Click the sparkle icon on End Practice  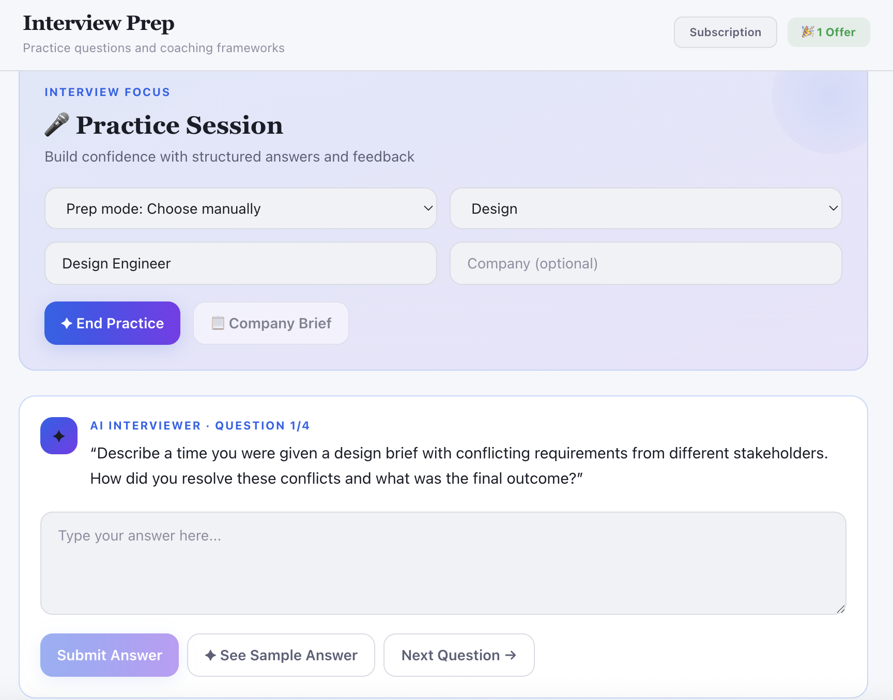coord(66,323)
